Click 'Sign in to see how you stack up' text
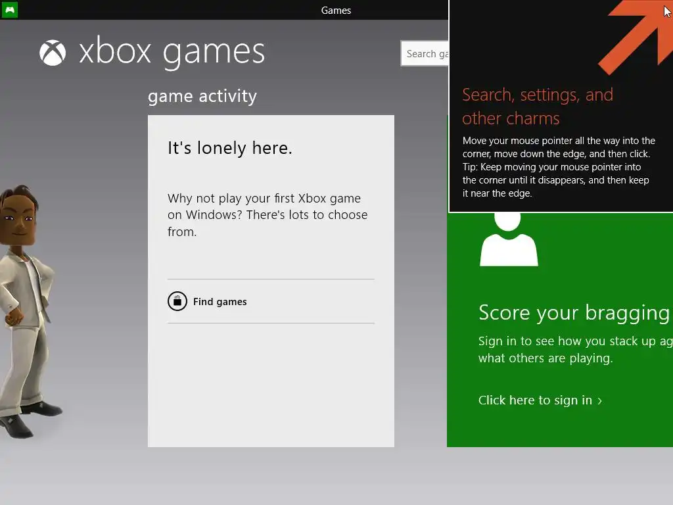The height and width of the screenshot is (505, 673). (575, 350)
